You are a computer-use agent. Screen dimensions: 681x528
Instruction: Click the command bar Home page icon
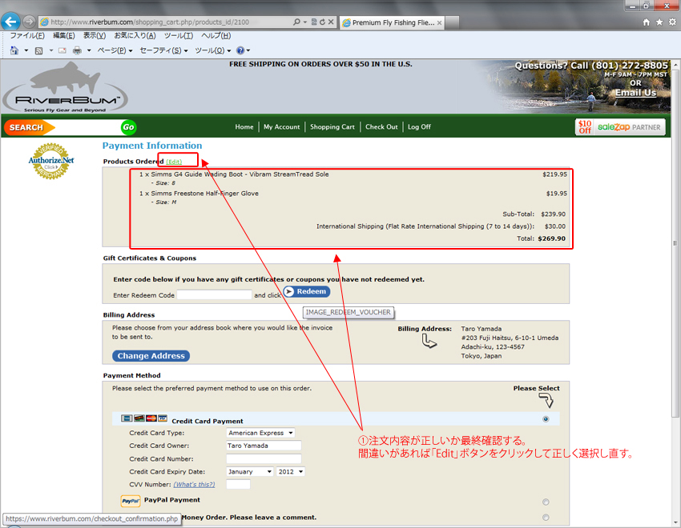click(14, 50)
